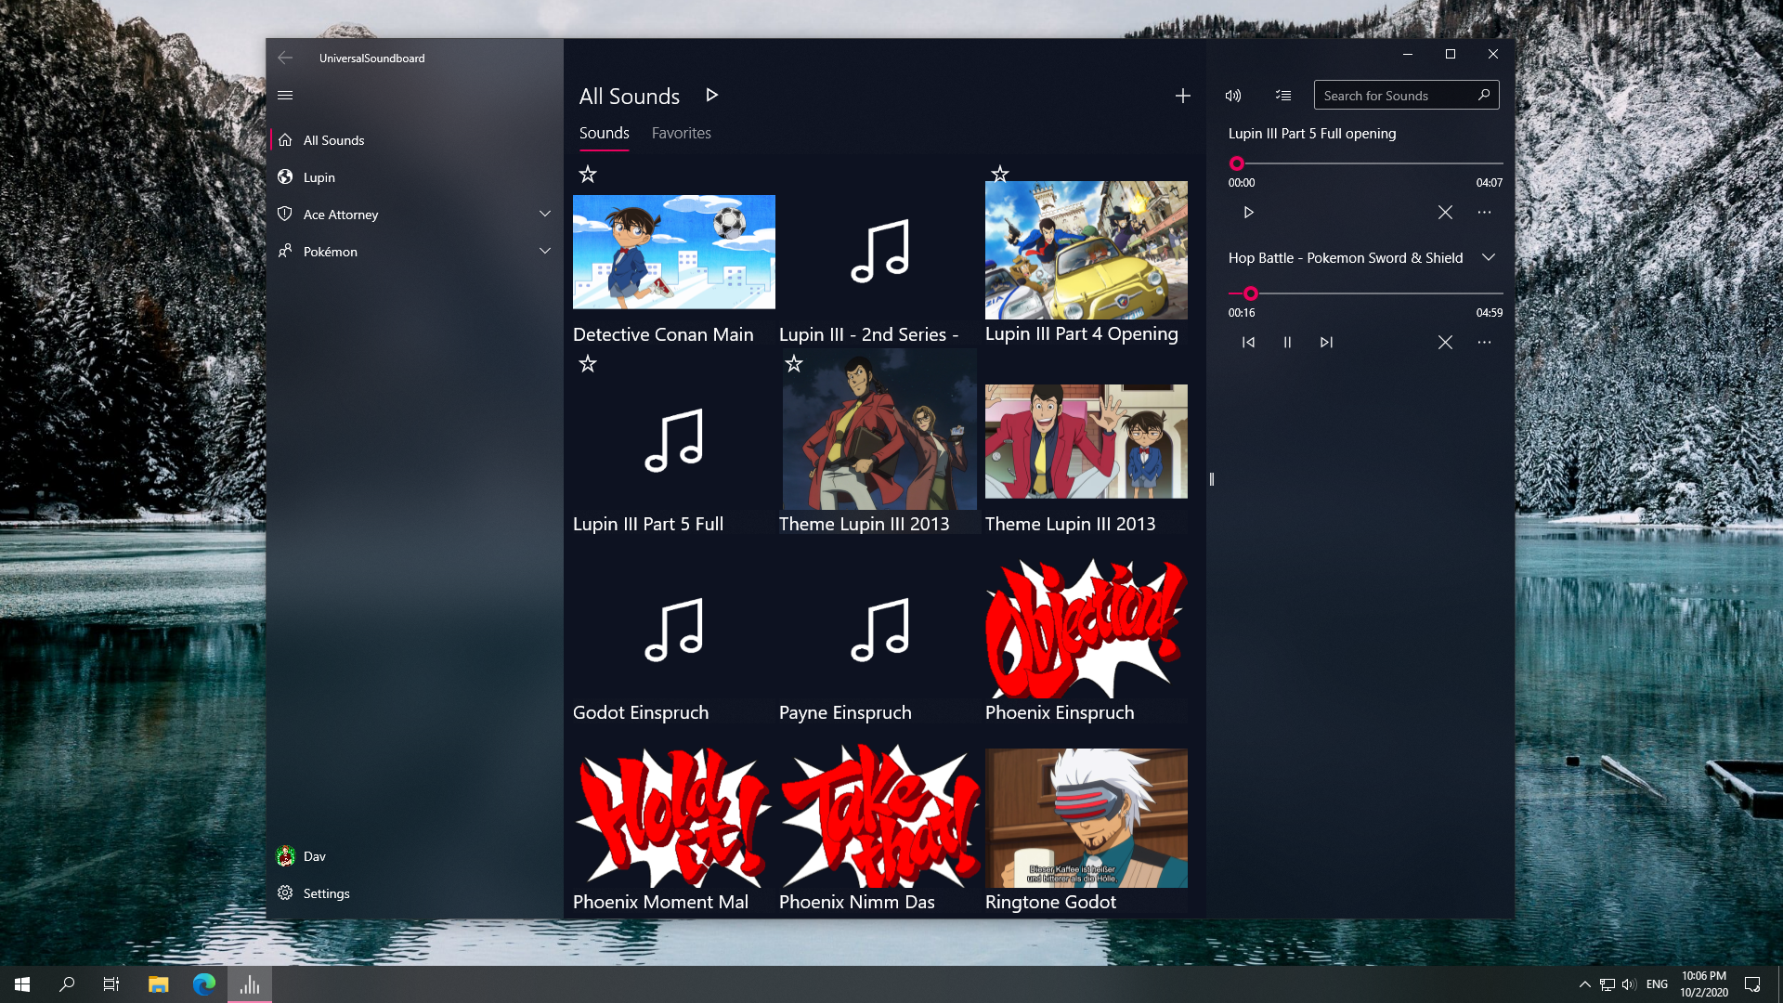Toggle favorite star on Lupin III Part 4

coord(999,174)
